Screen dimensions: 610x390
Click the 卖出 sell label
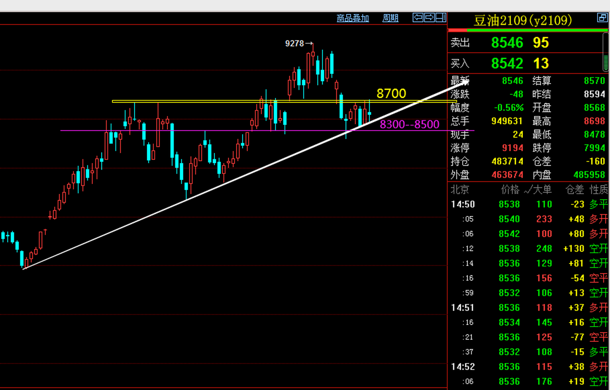pyautogui.click(x=460, y=43)
